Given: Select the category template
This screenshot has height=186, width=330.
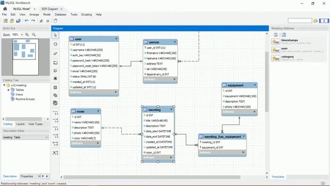Looking at the screenshot, I should [x=299, y=58].
